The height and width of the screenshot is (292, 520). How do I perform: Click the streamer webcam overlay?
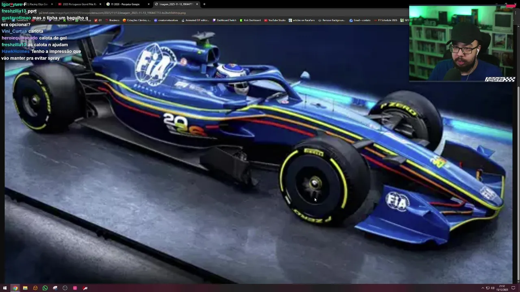click(463, 44)
